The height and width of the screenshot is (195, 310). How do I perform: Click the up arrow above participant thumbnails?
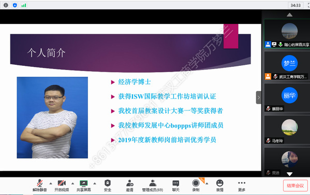[289, 15]
